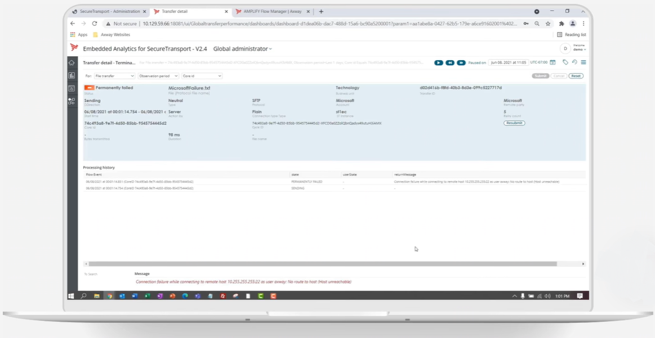Click the Windows Start button
The width and height of the screenshot is (655, 338).
(71, 296)
